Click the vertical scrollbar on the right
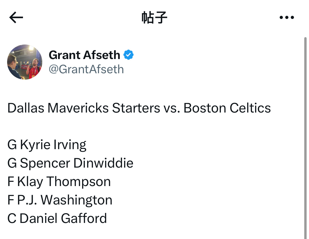Image resolution: width=309 pixels, height=239 pixels. (305, 138)
